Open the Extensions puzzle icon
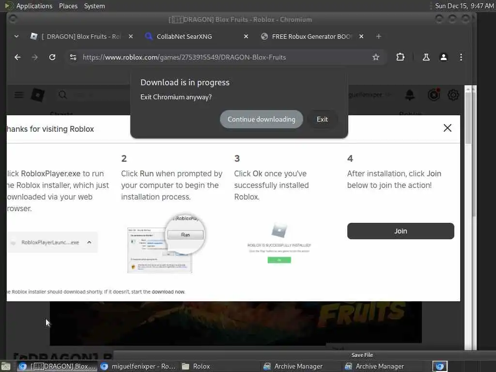The height and width of the screenshot is (372, 496). click(400, 57)
